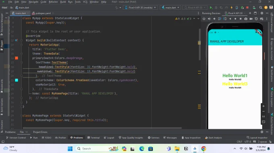The image size is (274, 153).
Task: Open the Layout Inspector tool window
Action: coord(257,138)
